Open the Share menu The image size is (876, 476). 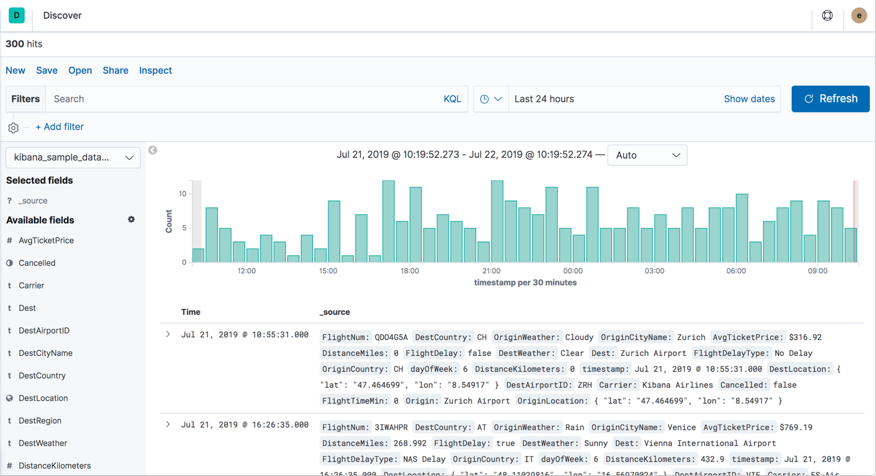[x=115, y=70]
